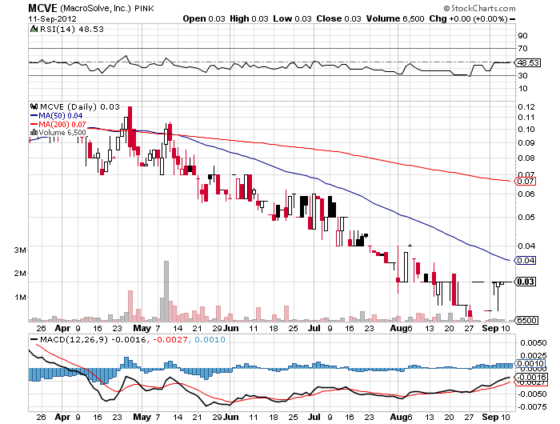Click the -0.0016 MACD value tag
The image size is (560, 424).
point(530,378)
